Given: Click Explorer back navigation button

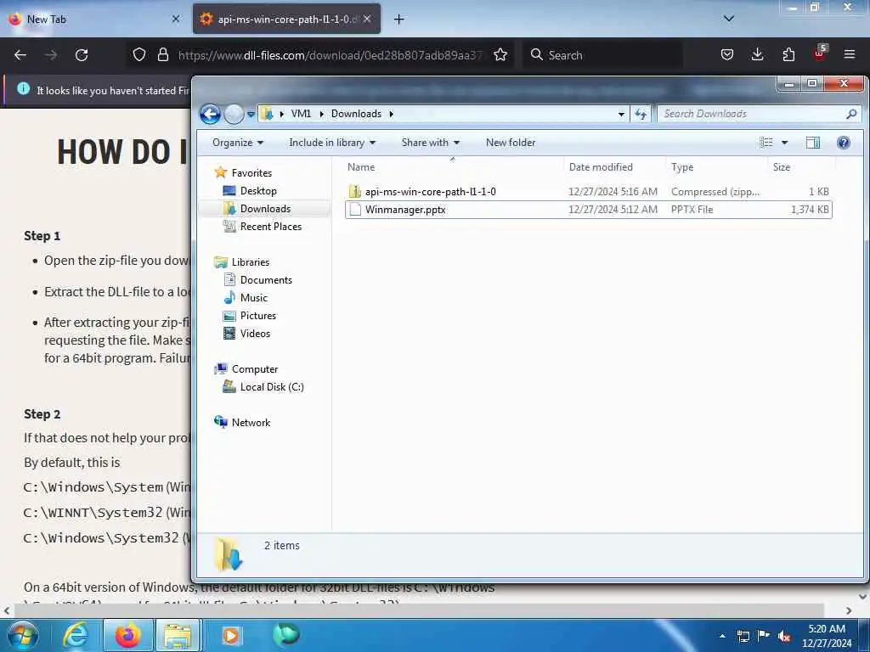Looking at the screenshot, I should click(210, 115).
